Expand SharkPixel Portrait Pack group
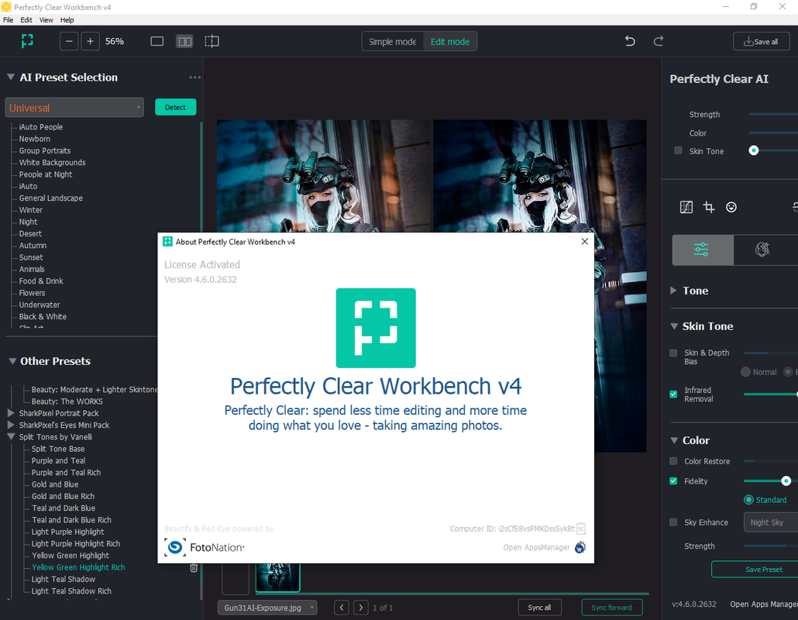The image size is (798, 620). [11, 413]
